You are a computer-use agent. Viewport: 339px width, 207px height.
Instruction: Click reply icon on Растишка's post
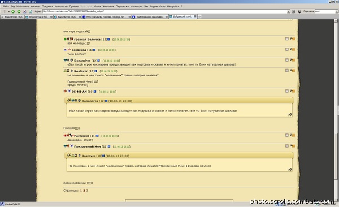pyautogui.click(x=293, y=135)
